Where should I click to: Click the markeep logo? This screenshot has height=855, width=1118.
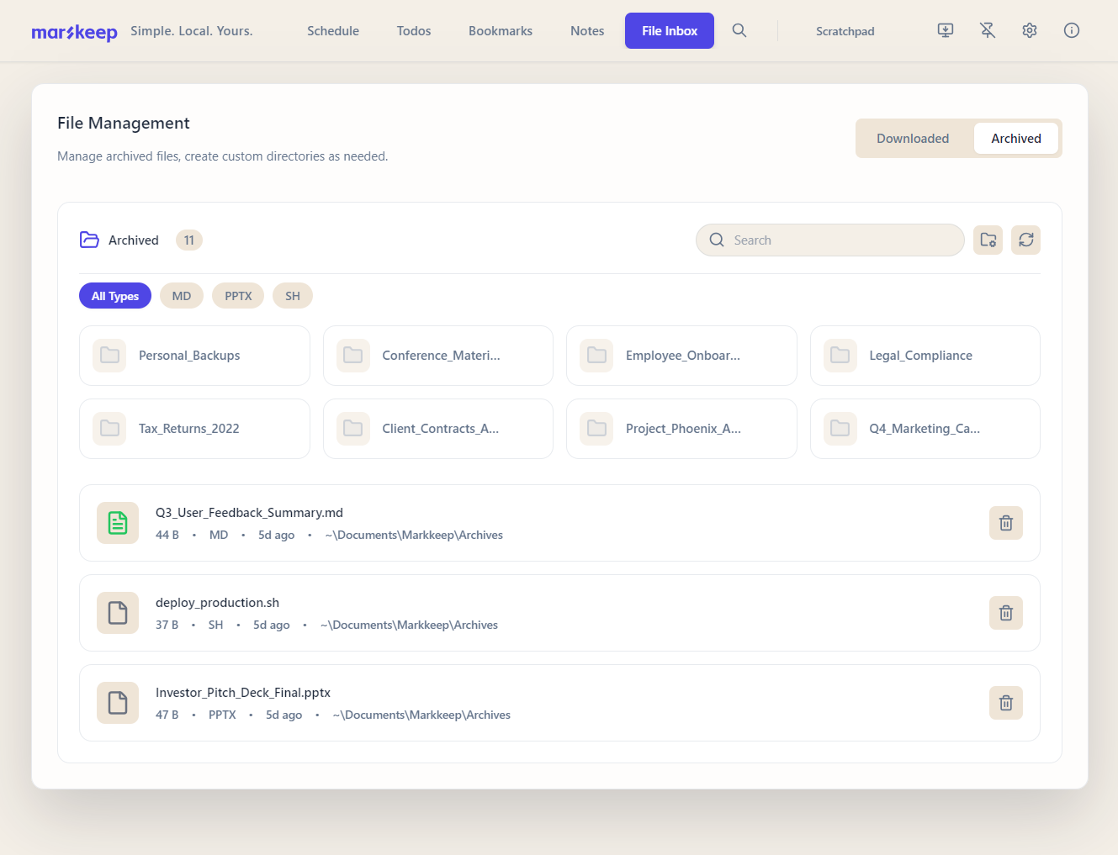(74, 32)
